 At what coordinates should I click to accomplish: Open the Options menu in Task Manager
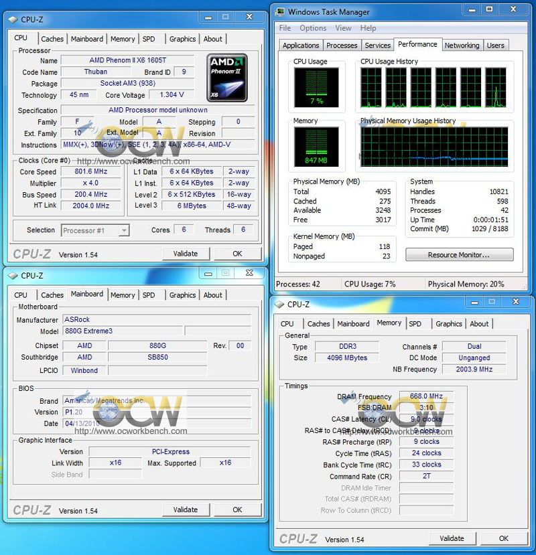[313, 28]
